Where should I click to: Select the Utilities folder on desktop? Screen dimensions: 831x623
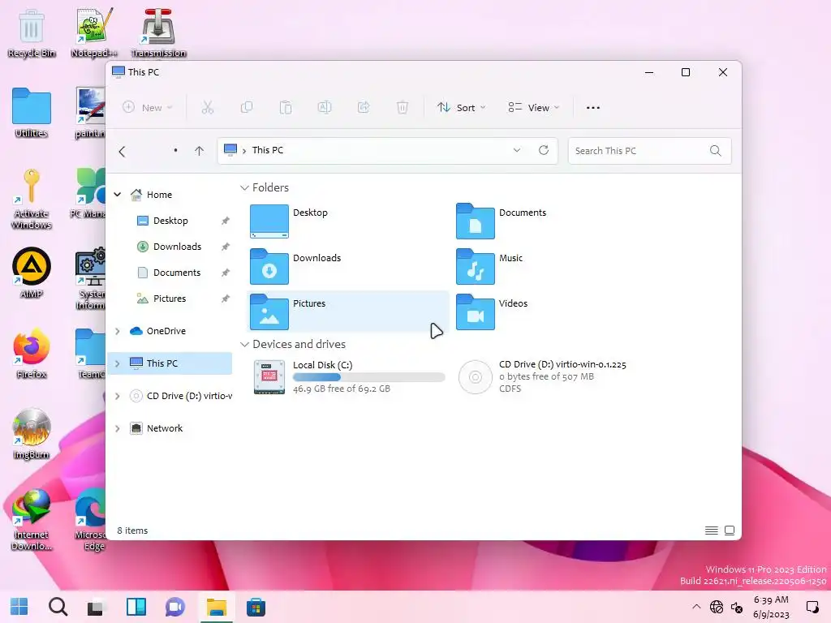tap(32, 114)
